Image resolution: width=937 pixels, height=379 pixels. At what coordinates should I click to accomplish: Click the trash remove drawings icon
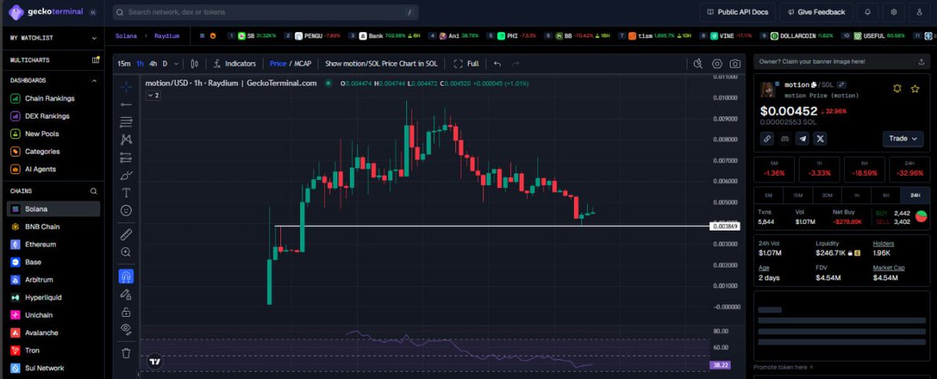126,352
